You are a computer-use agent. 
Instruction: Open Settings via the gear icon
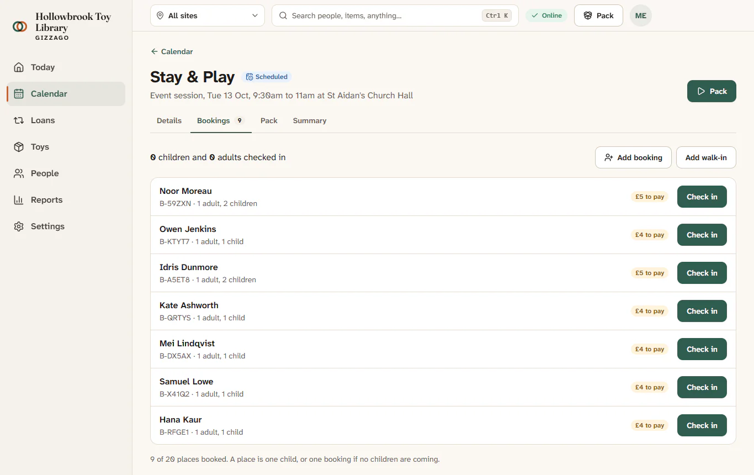[x=19, y=226]
